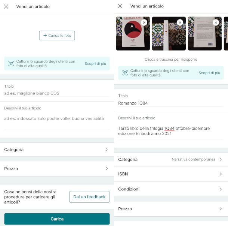Open Scopri di più in left banner
228x226 pixels.
click(95, 64)
